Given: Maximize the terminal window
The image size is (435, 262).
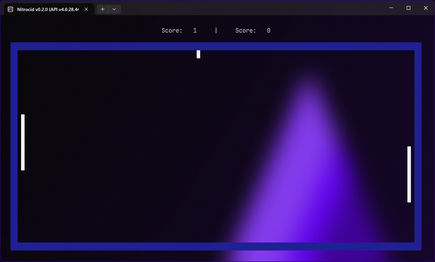Looking at the screenshot, I should tap(408, 8).
